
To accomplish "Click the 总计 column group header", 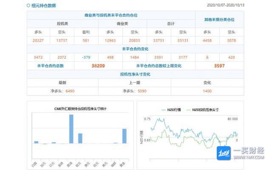I will click(x=171, y=24).
